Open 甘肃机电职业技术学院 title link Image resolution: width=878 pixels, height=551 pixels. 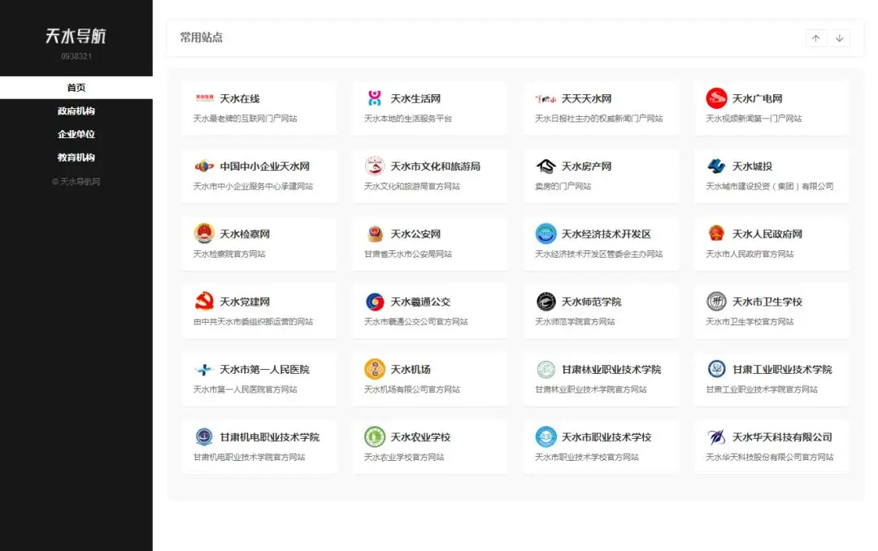pyautogui.click(x=269, y=437)
